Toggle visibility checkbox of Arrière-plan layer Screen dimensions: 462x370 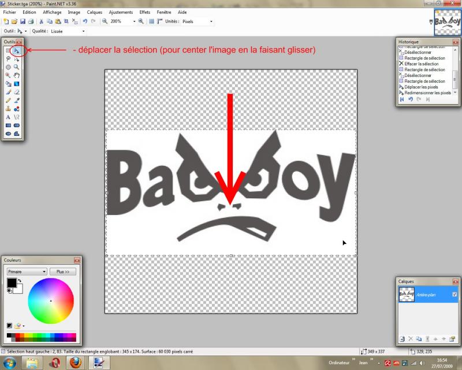click(x=454, y=294)
